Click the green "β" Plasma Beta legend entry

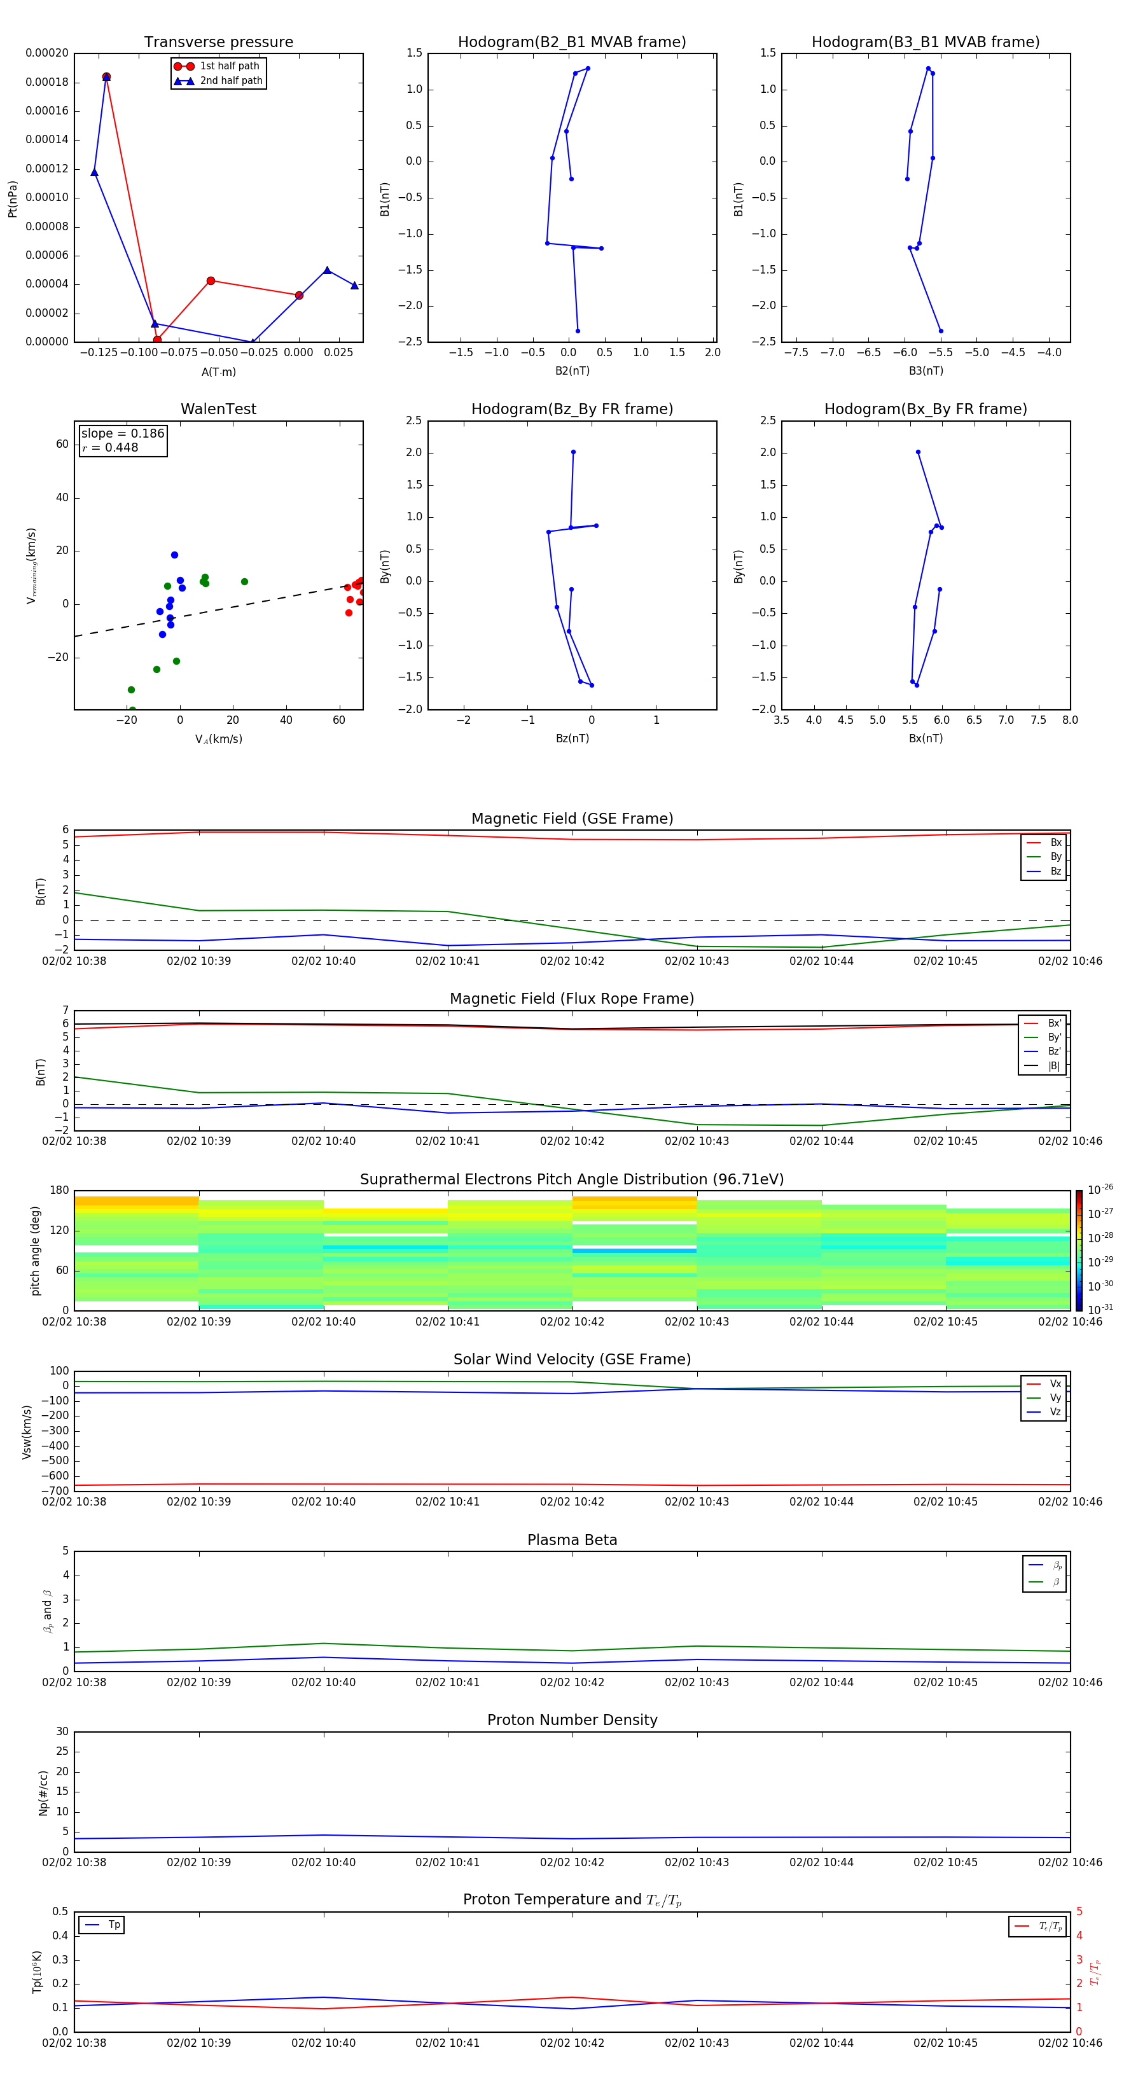click(1044, 1582)
